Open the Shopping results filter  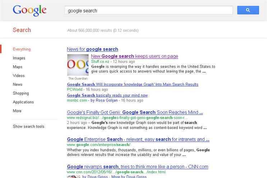tap(21, 93)
